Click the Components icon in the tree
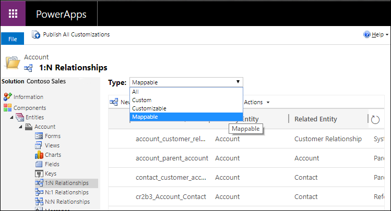Image resolution: width=391 pixels, height=211 pixels. pos(7,108)
